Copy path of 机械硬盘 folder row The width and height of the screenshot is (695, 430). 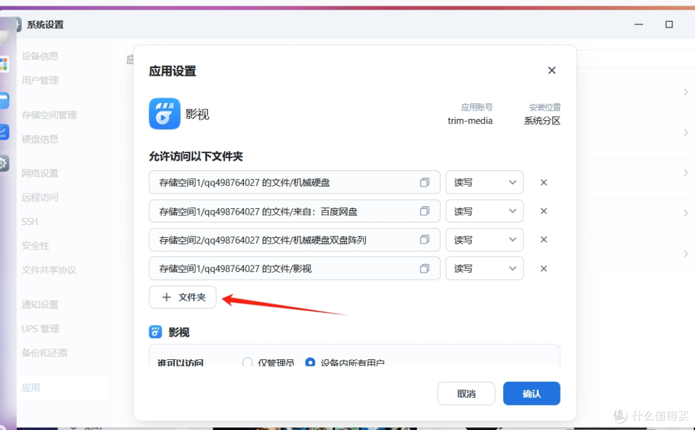425,183
